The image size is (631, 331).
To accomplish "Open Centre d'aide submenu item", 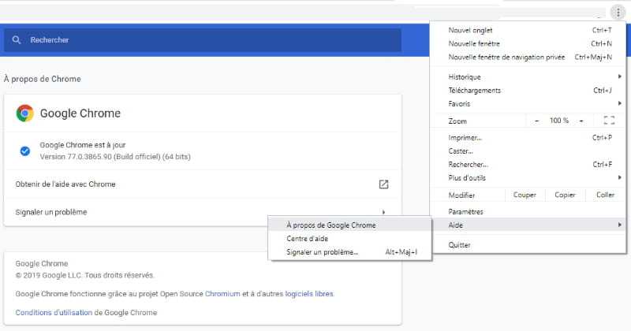I will 349,239.
